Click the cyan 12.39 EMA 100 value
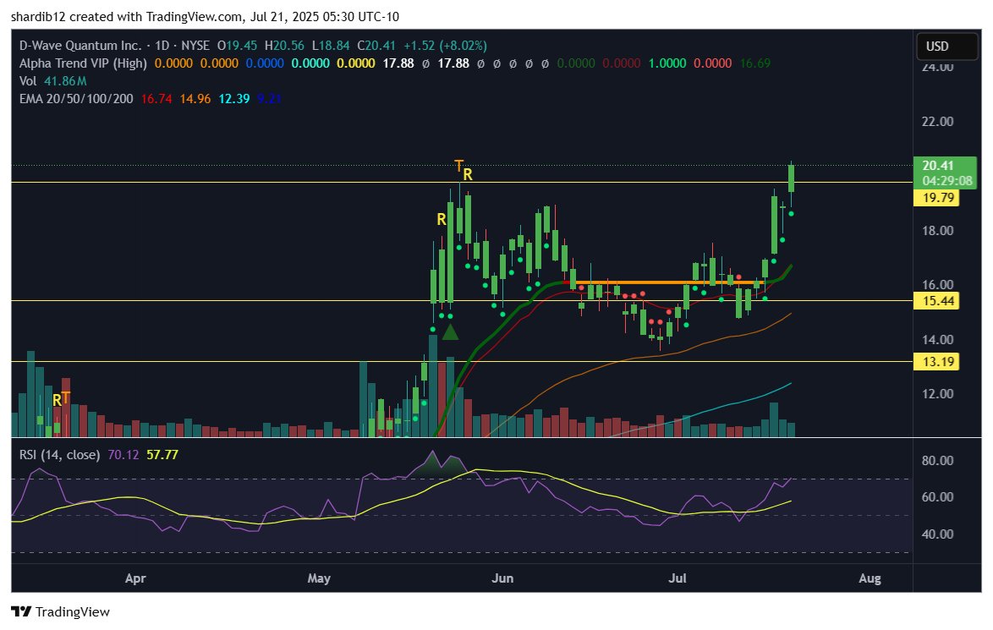Viewport: 993px width, 630px height. (233, 99)
